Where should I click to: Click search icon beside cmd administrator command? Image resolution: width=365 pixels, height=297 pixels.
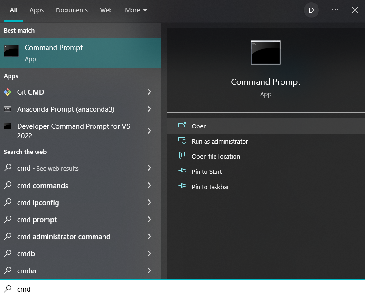(x=8, y=236)
